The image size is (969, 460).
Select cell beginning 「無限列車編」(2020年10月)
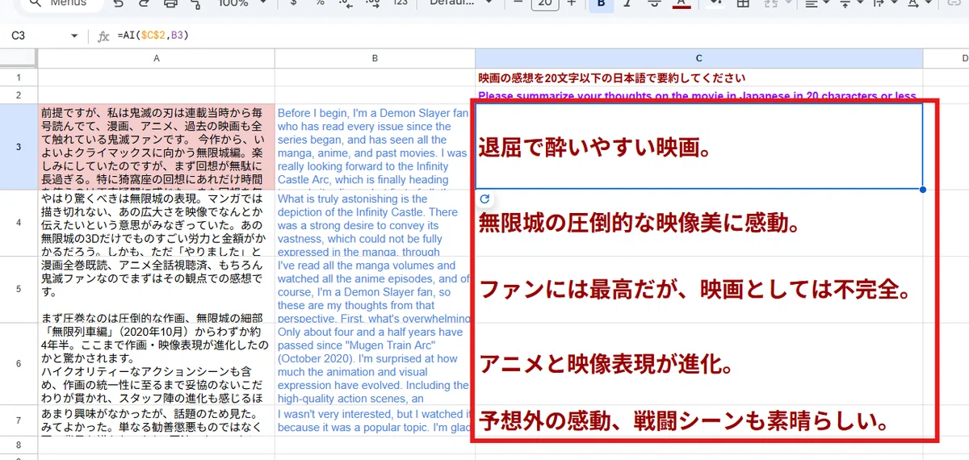tap(156, 363)
